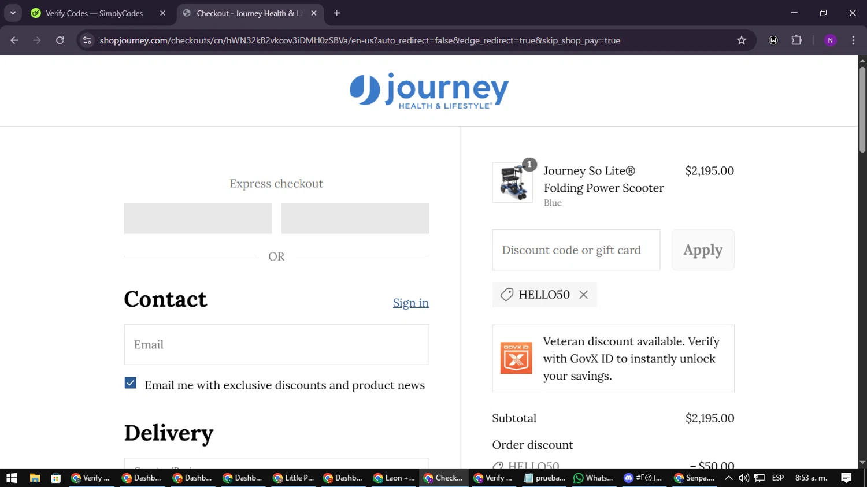Open the prueba... notepad taskbar item
This screenshot has width=867, height=487.
pos(544,478)
